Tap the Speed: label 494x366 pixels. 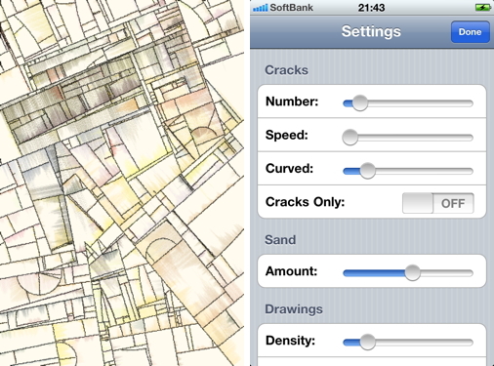287,135
